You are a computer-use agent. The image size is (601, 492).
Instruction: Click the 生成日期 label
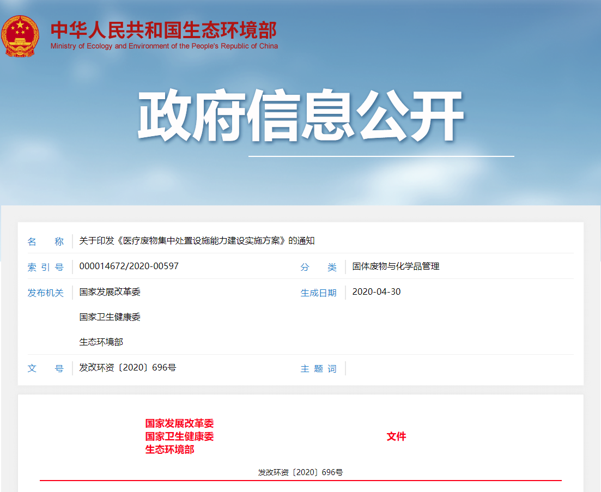click(x=318, y=293)
